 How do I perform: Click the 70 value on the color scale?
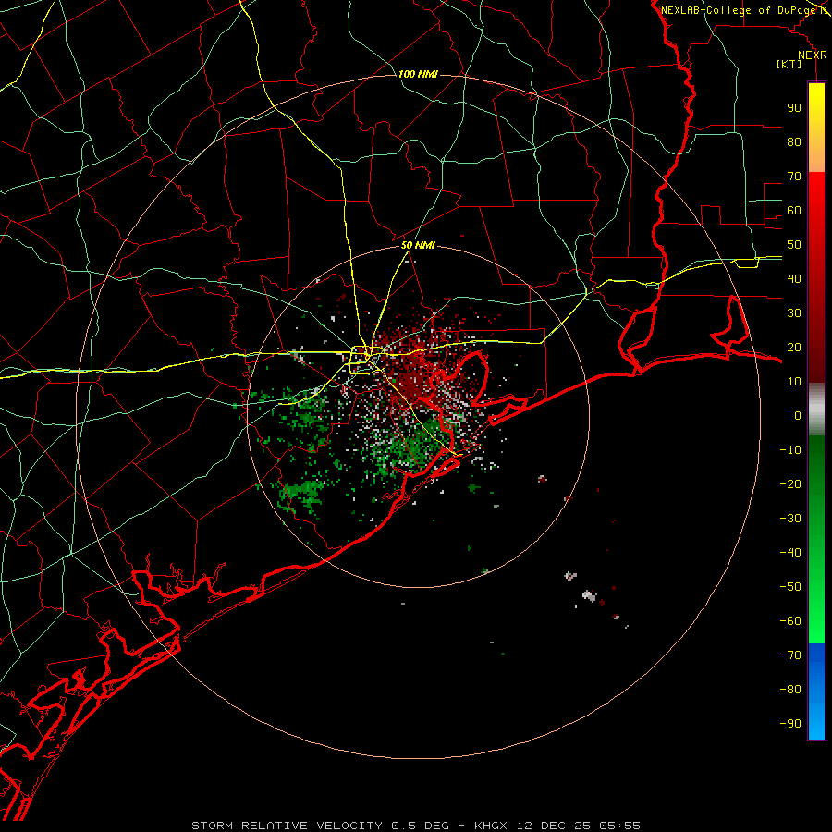(794, 177)
